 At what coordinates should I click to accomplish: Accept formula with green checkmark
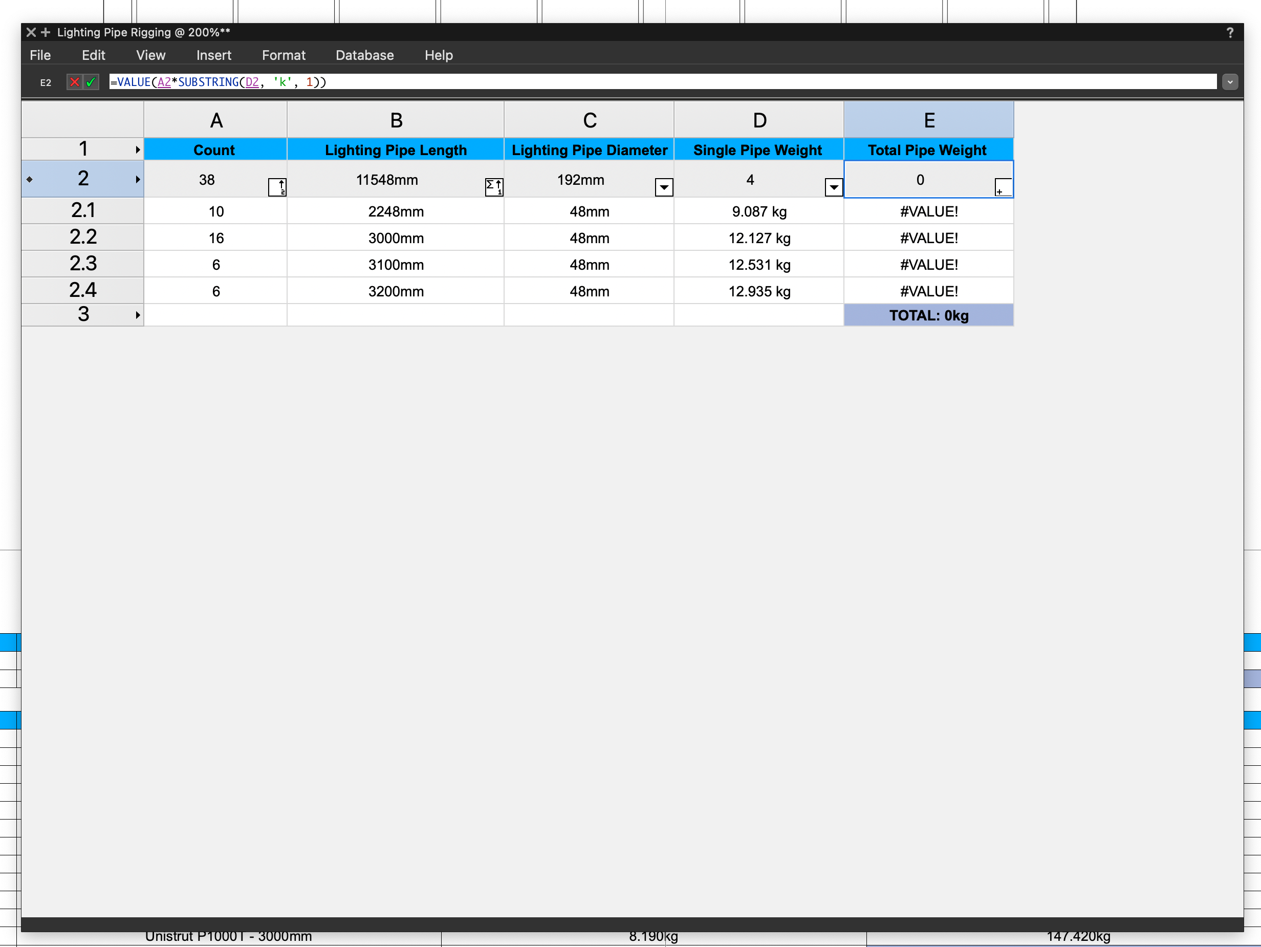click(91, 82)
